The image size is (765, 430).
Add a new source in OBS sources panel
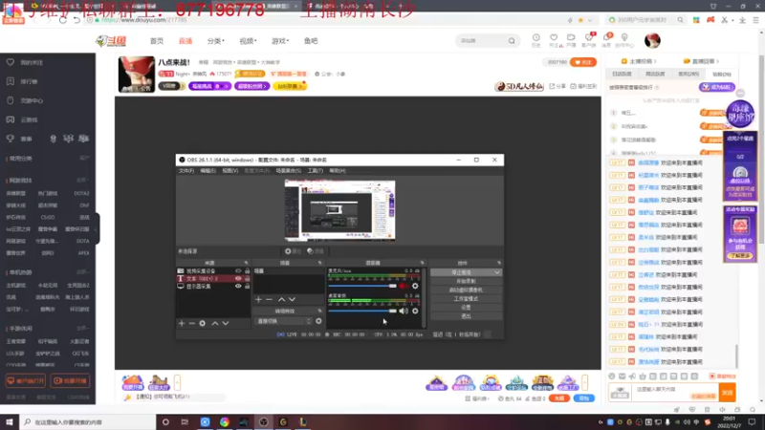pyautogui.click(x=182, y=323)
